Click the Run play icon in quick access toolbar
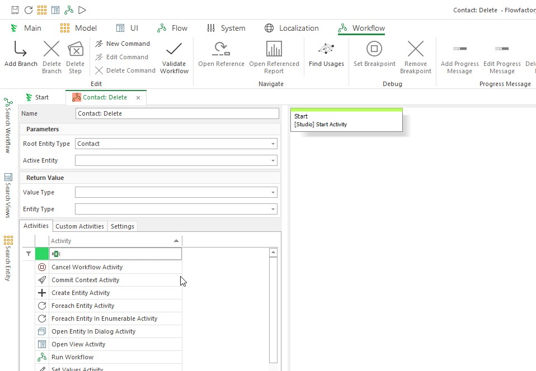Screen dimensions: 536x371 [82, 10]
